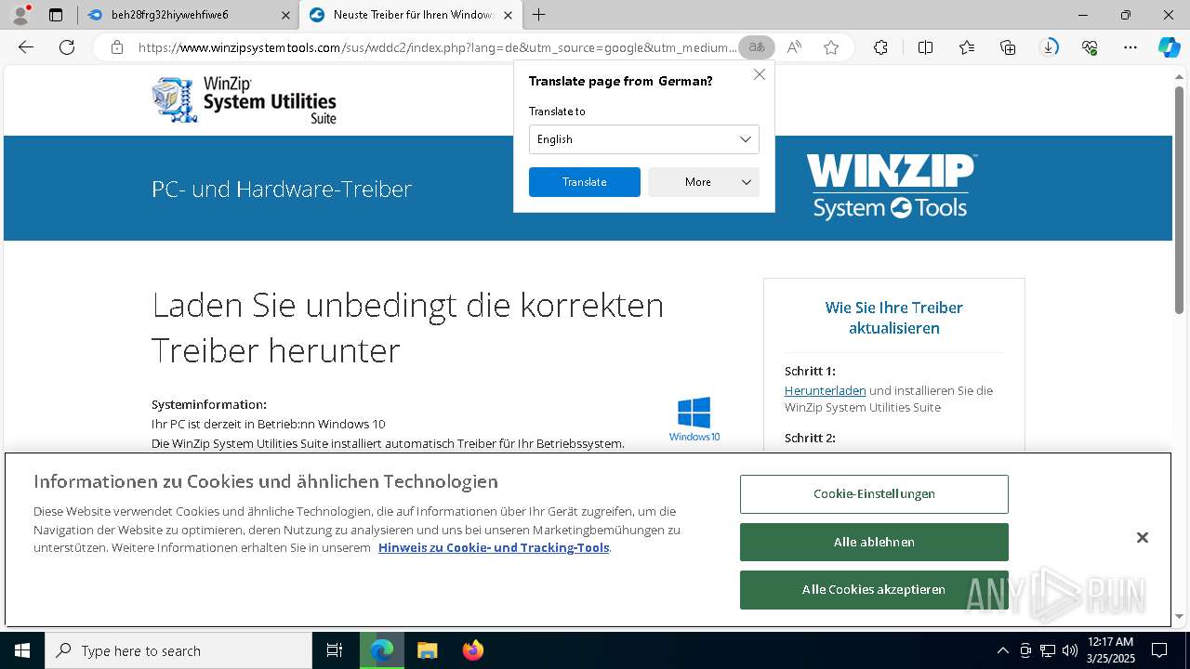Click the 'Schritt 2:' label
This screenshot has width=1190, height=669.
click(810, 438)
